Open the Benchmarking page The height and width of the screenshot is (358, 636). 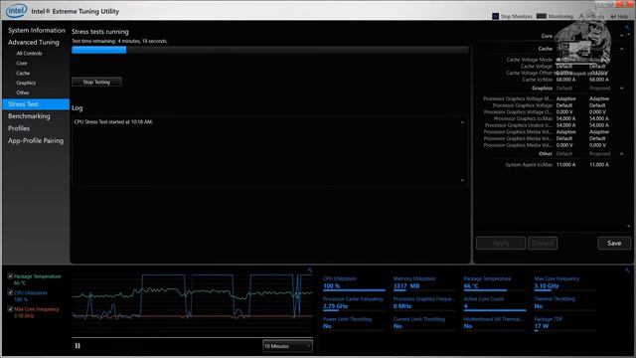tap(29, 116)
